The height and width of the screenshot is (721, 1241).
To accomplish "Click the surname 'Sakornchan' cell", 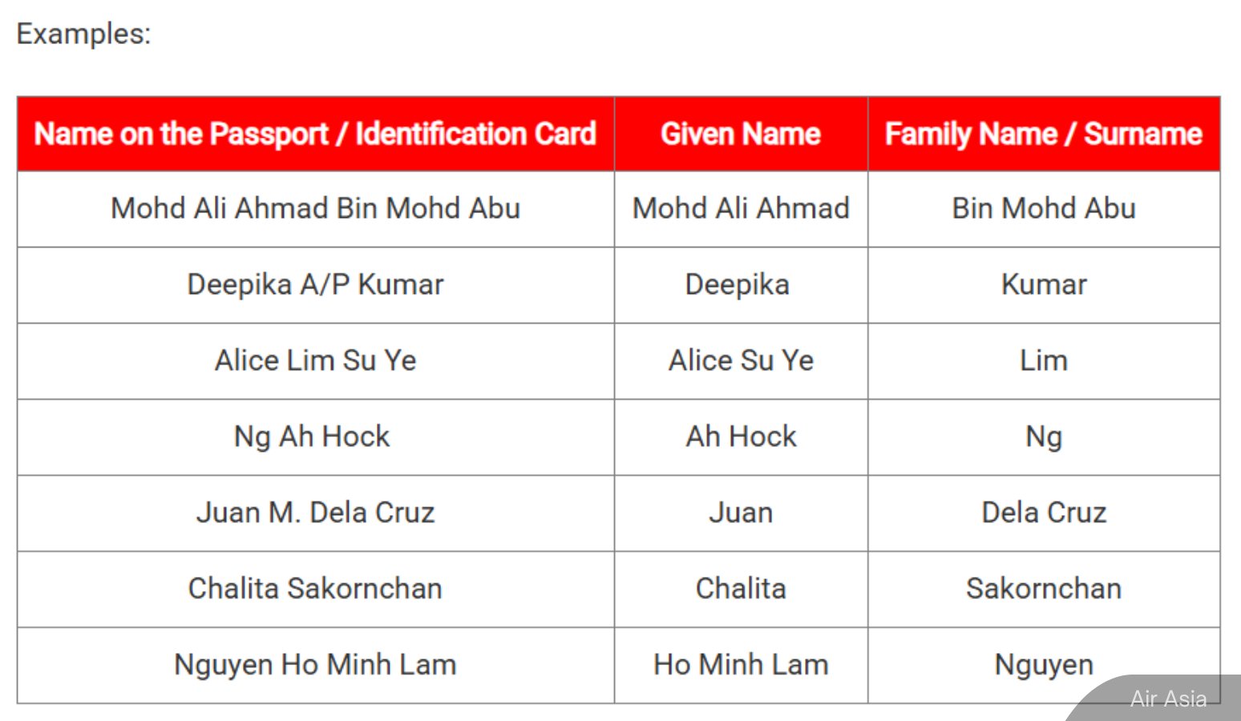I will (1044, 590).
